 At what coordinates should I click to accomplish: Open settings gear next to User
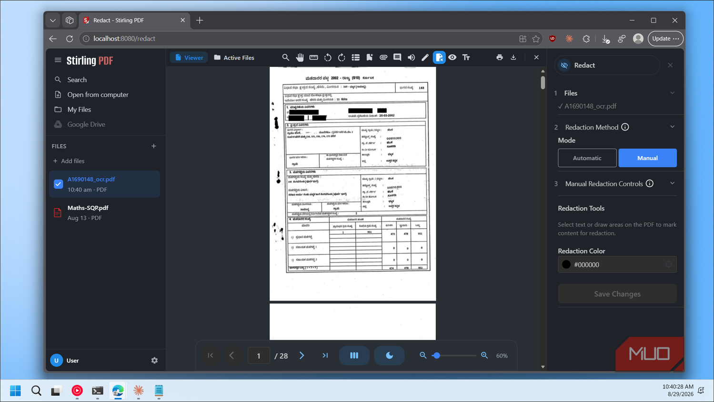pos(154,361)
